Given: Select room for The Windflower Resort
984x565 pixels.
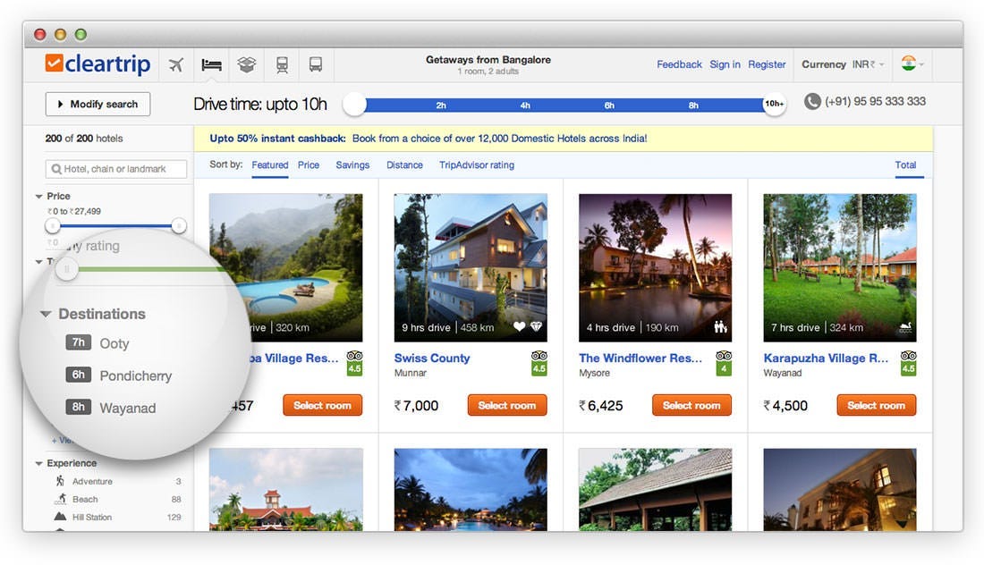Looking at the screenshot, I should click(691, 405).
